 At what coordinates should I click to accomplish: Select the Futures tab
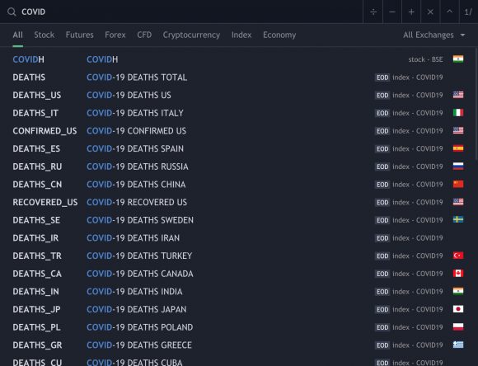pyautogui.click(x=80, y=35)
